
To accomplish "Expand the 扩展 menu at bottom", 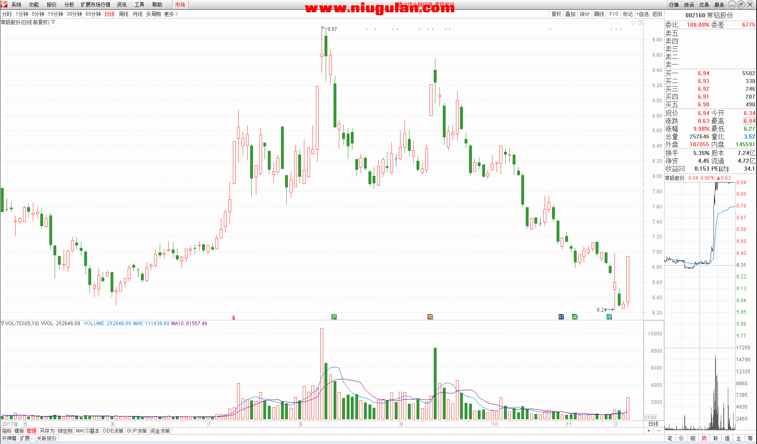I will point(27,438).
